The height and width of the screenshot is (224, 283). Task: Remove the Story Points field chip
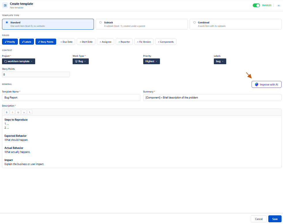click(46, 42)
